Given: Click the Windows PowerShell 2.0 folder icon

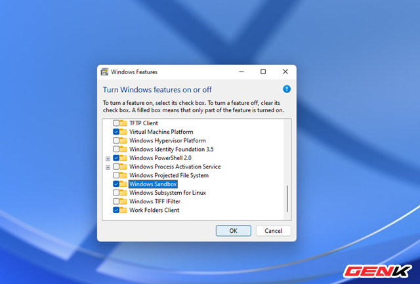Looking at the screenshot, I should pos(123,158).
